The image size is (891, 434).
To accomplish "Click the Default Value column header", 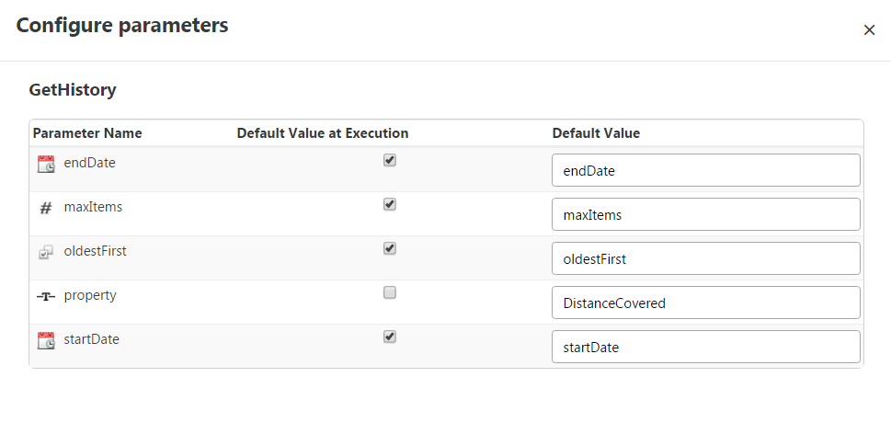I will coord(596,133).
